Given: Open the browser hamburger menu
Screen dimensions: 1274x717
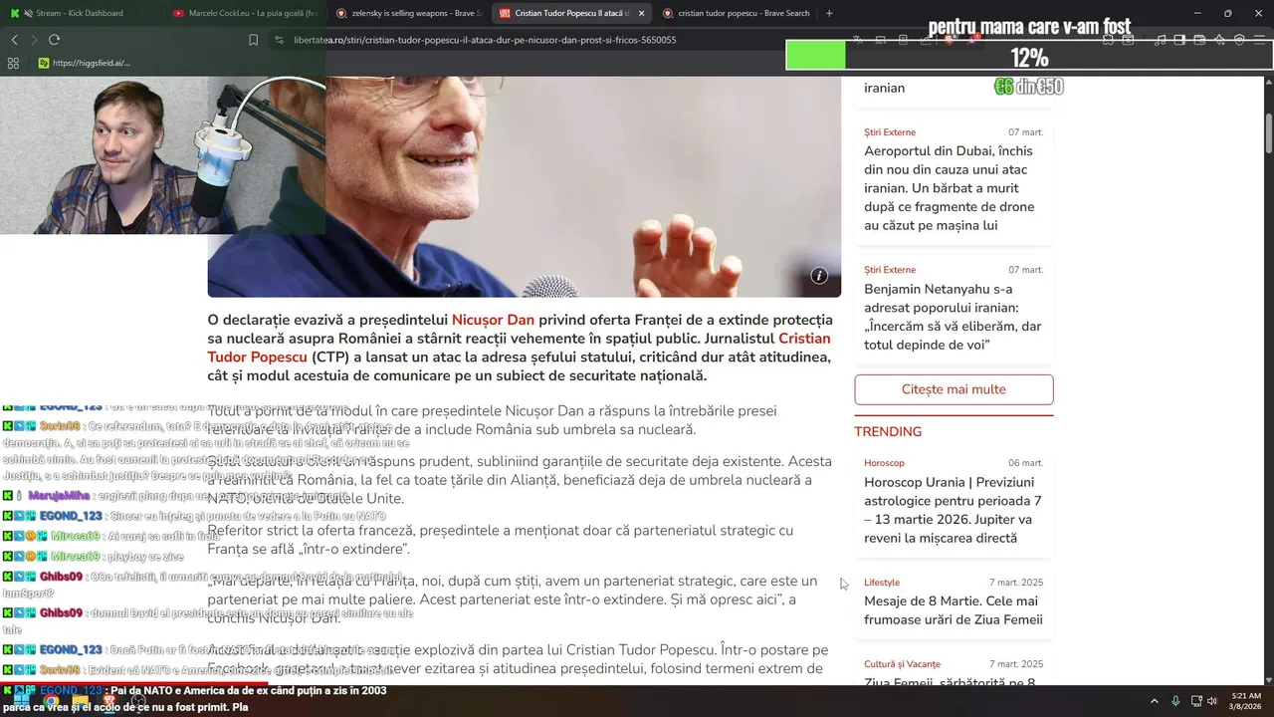Looking at the screenshot, I should [x=1260, y=40].
